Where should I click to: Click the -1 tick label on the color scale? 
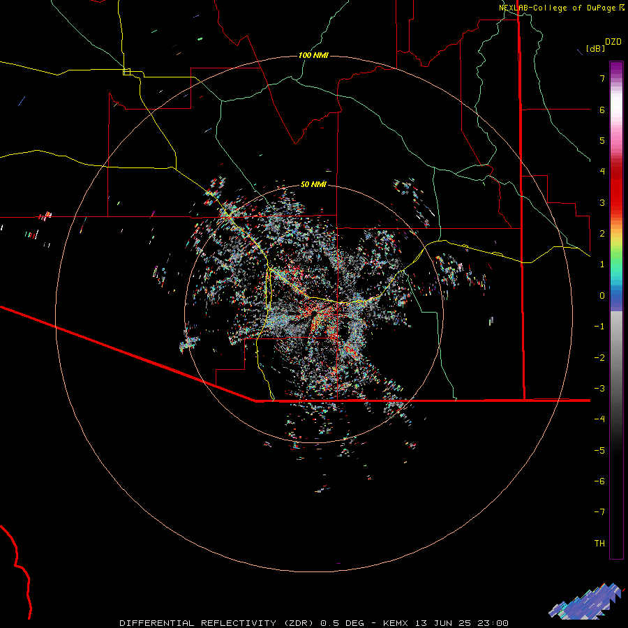[599, 327]
